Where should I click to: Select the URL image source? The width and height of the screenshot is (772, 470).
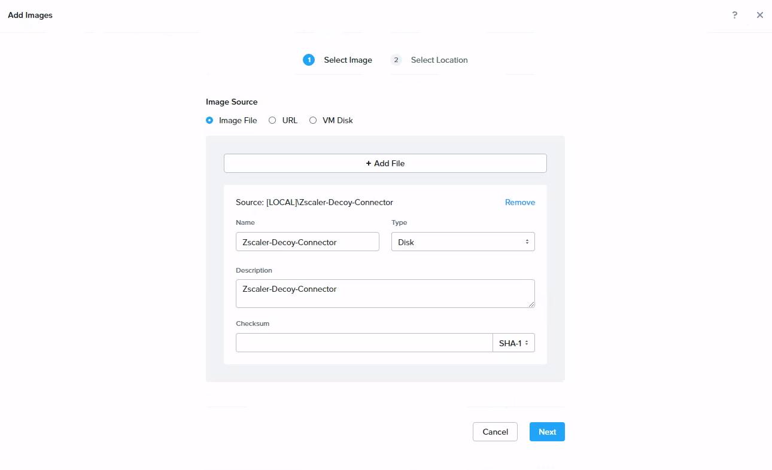pyautogui.click(x=272, y=120)
